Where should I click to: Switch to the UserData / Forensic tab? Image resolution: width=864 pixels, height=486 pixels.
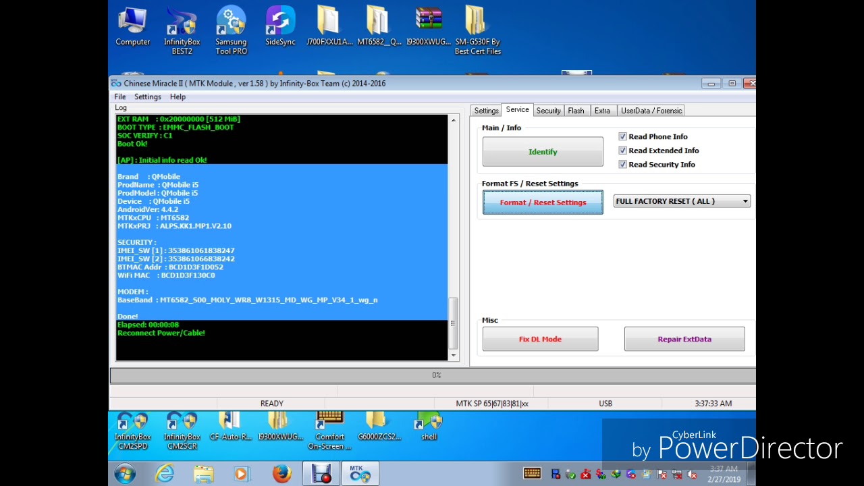coord(651,111)
